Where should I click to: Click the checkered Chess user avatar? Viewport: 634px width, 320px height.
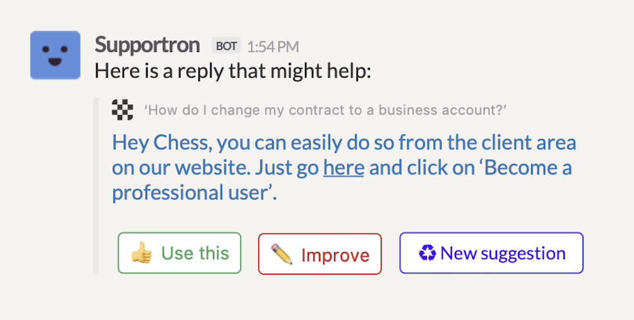click(x=123, y=109)
